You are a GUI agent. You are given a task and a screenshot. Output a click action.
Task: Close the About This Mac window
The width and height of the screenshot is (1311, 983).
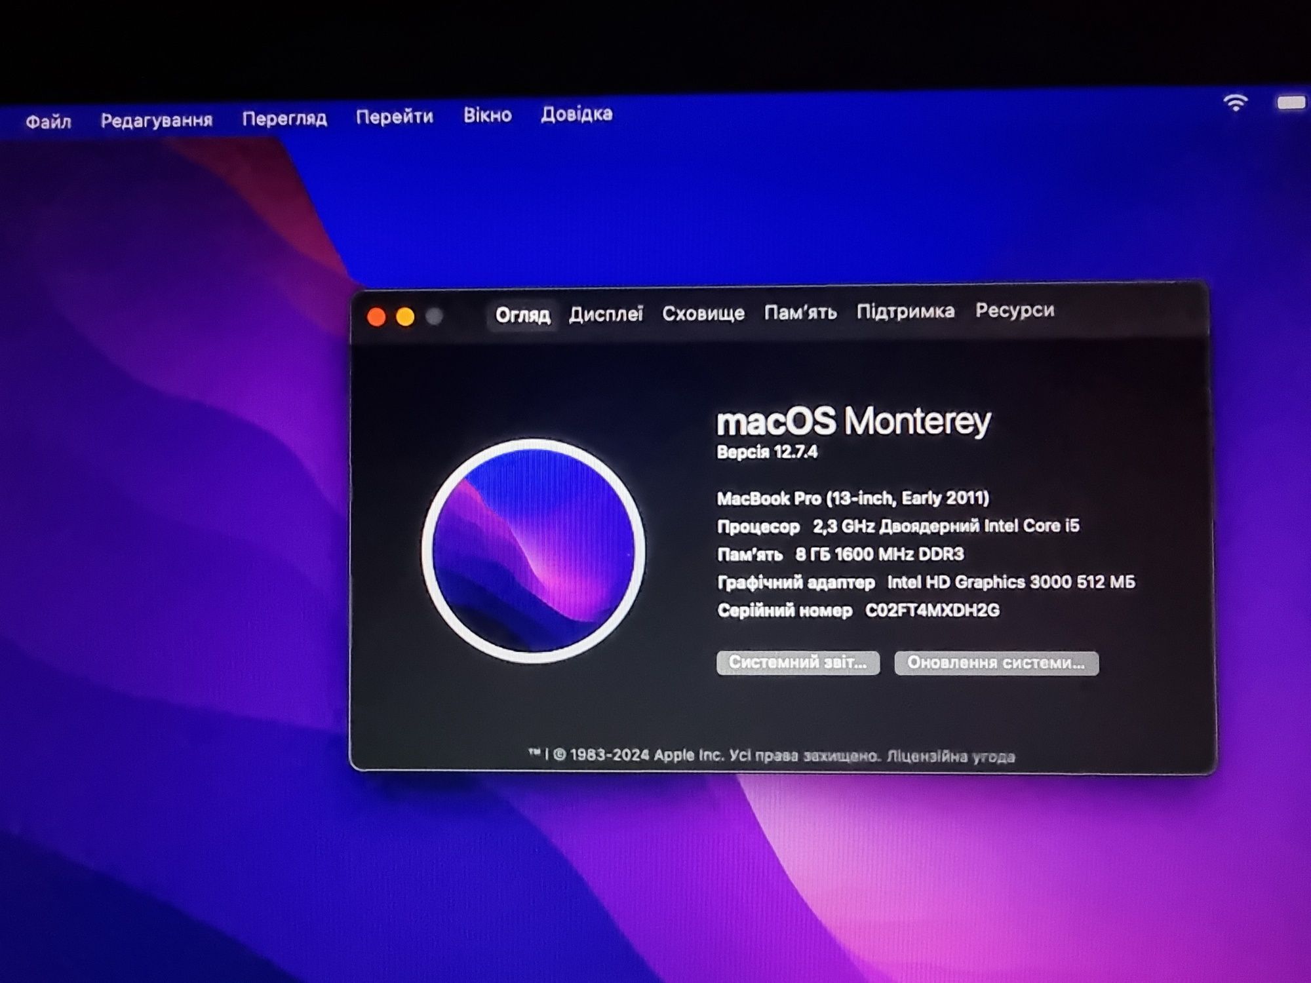pyautogui.click(x=376, y=317)
